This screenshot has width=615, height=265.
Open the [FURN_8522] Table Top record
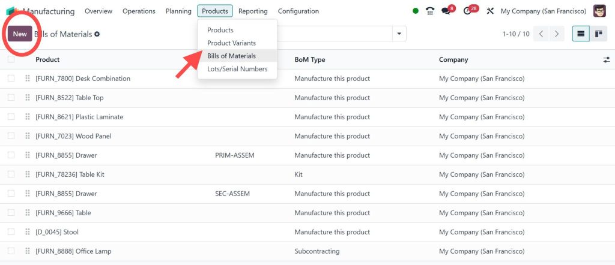(x=70, y=98)
